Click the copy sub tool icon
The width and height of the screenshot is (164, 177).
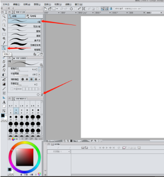[38, 54]
